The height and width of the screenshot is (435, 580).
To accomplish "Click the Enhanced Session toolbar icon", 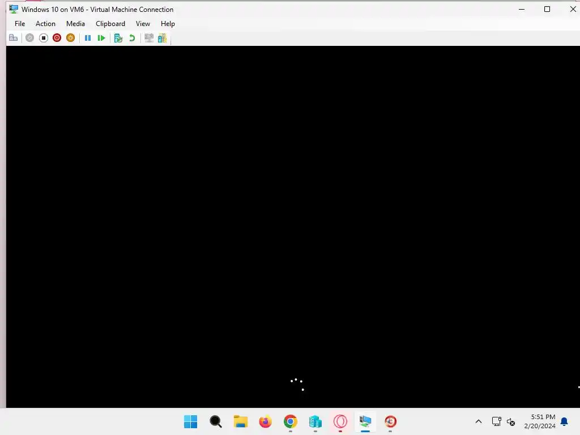I will pyautogui.click(x=149, y=38).
